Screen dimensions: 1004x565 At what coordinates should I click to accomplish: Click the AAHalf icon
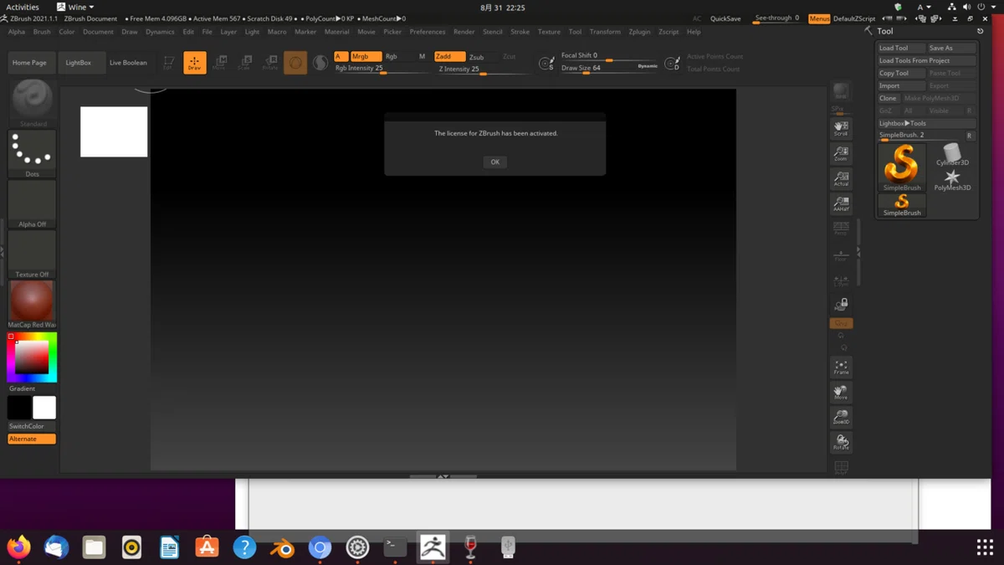[841, 203]
